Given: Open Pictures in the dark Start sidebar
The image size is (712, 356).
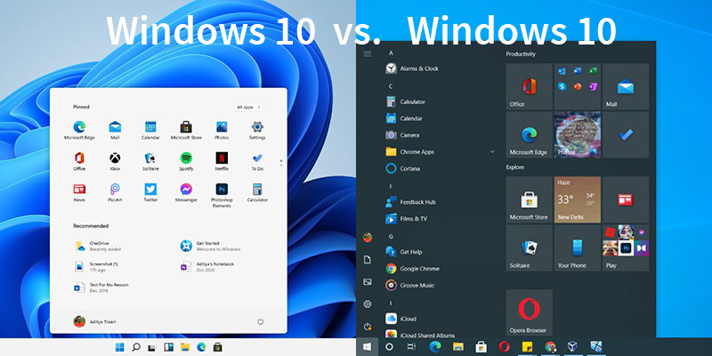Looking at the screenshot, I should pos(368,282).
